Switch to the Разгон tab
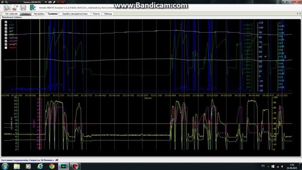Image resolution: width=302 pixels, height=170 pixels. (96, 14)
